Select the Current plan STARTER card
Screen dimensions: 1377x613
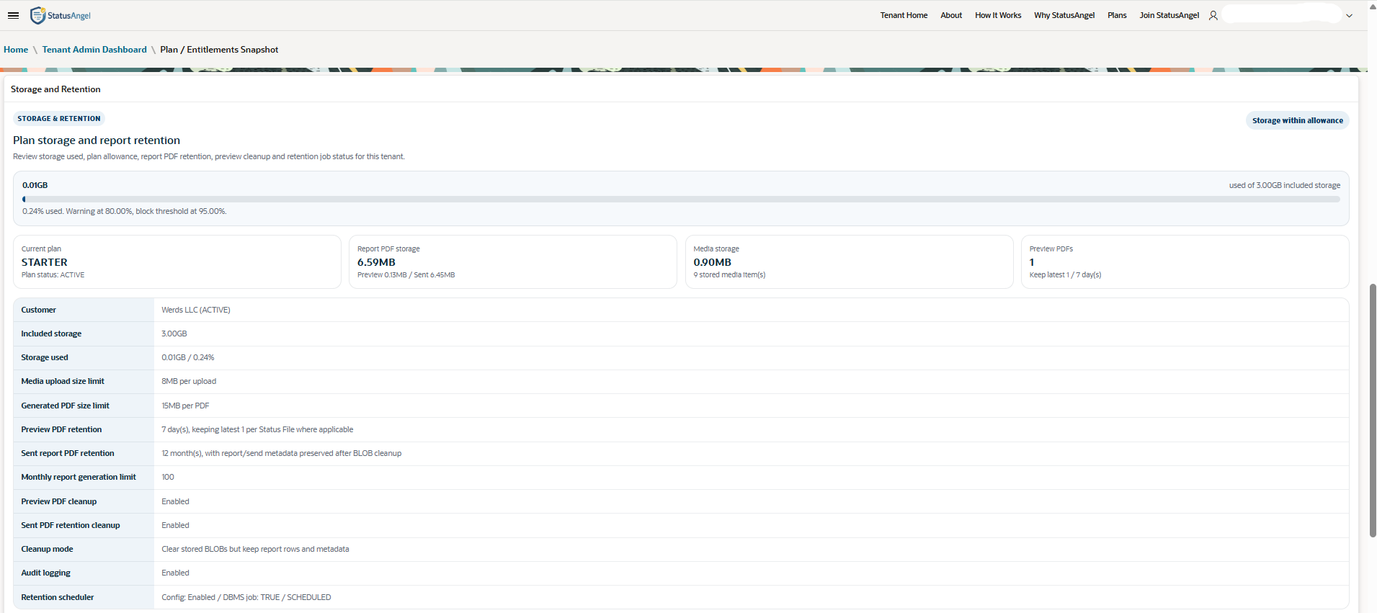(177, 261)
